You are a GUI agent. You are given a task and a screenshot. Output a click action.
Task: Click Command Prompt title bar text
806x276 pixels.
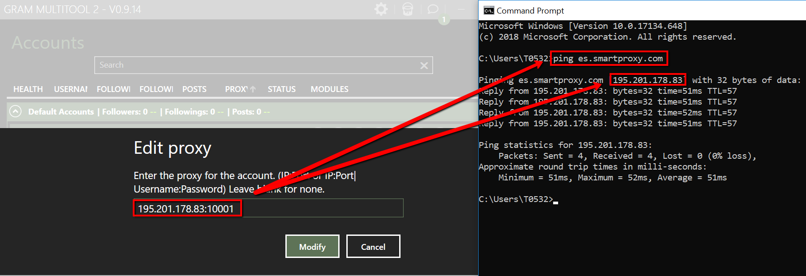[530, 10]
